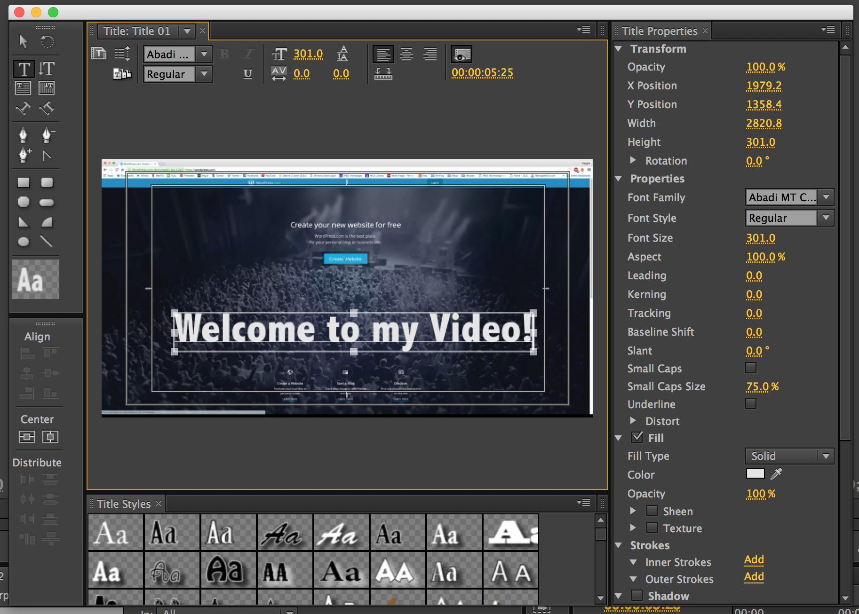This screenshot has height=614, width=859.
Task: Enable the Underline checkbox
Action: point(751,404)
